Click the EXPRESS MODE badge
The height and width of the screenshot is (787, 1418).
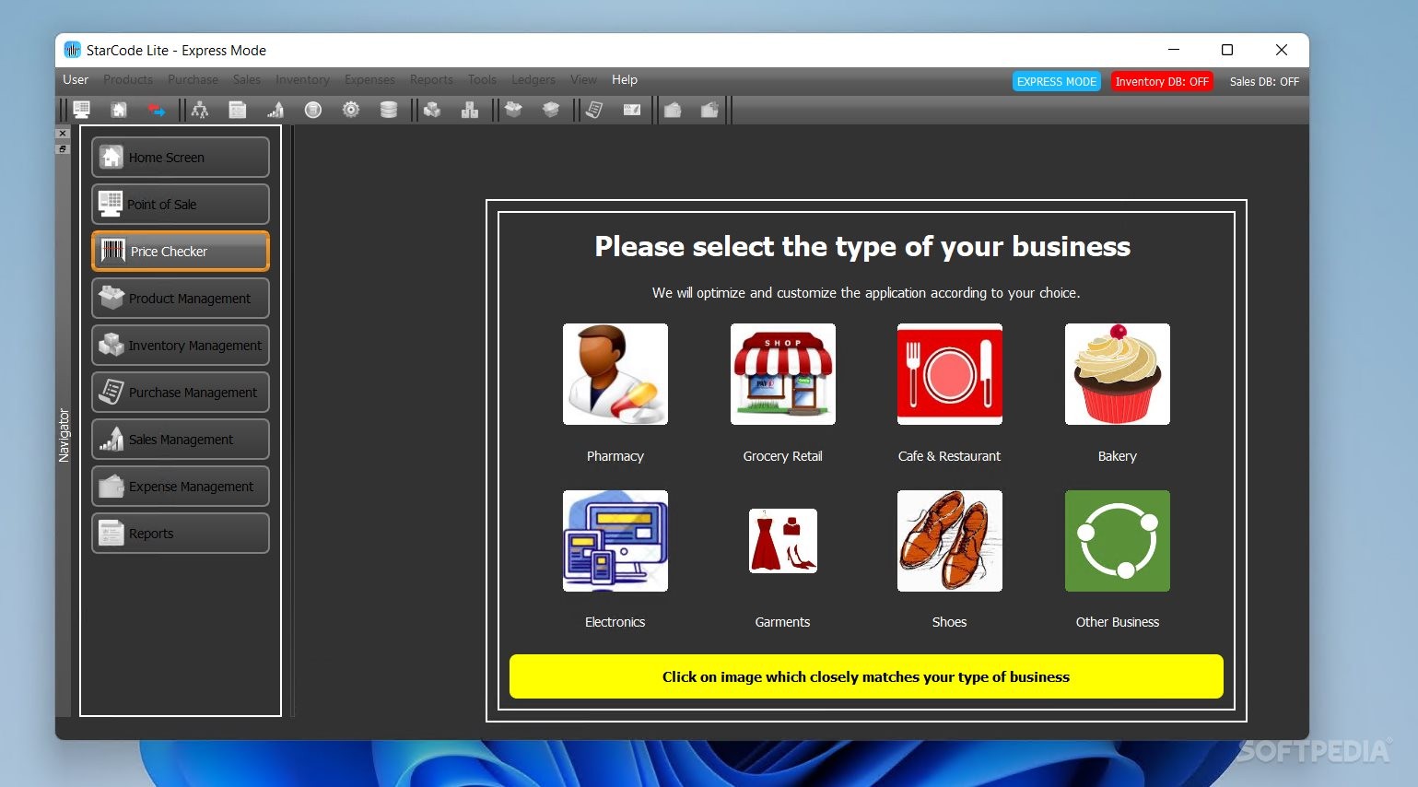pyautogui.click(x=1057, y=81)
